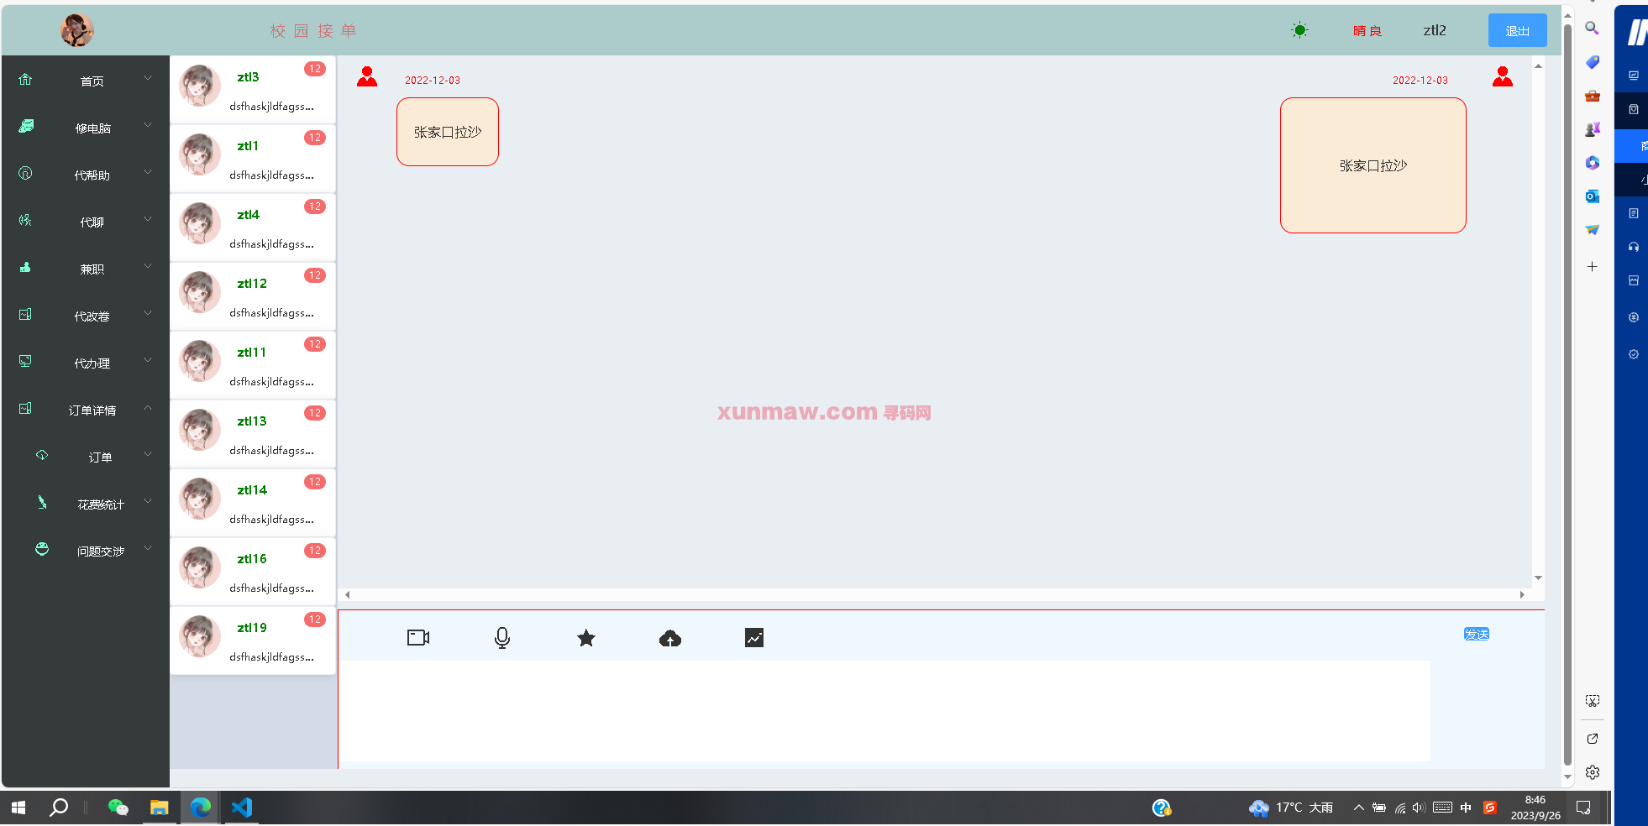Expand the 首页 menu chevron
1648x826 pixels.
point(148,78)
